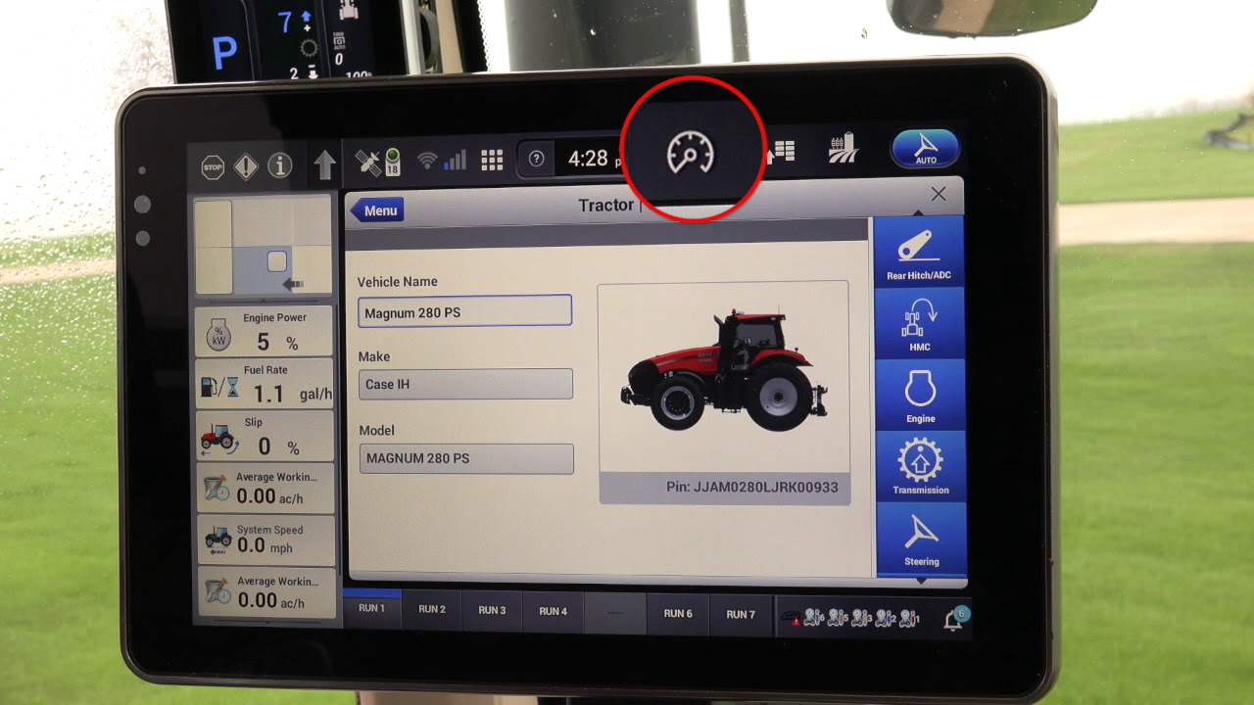Screen dimensions: 1254x705
Task: Switch to RUN 4 tab
Action: [553, 611]
